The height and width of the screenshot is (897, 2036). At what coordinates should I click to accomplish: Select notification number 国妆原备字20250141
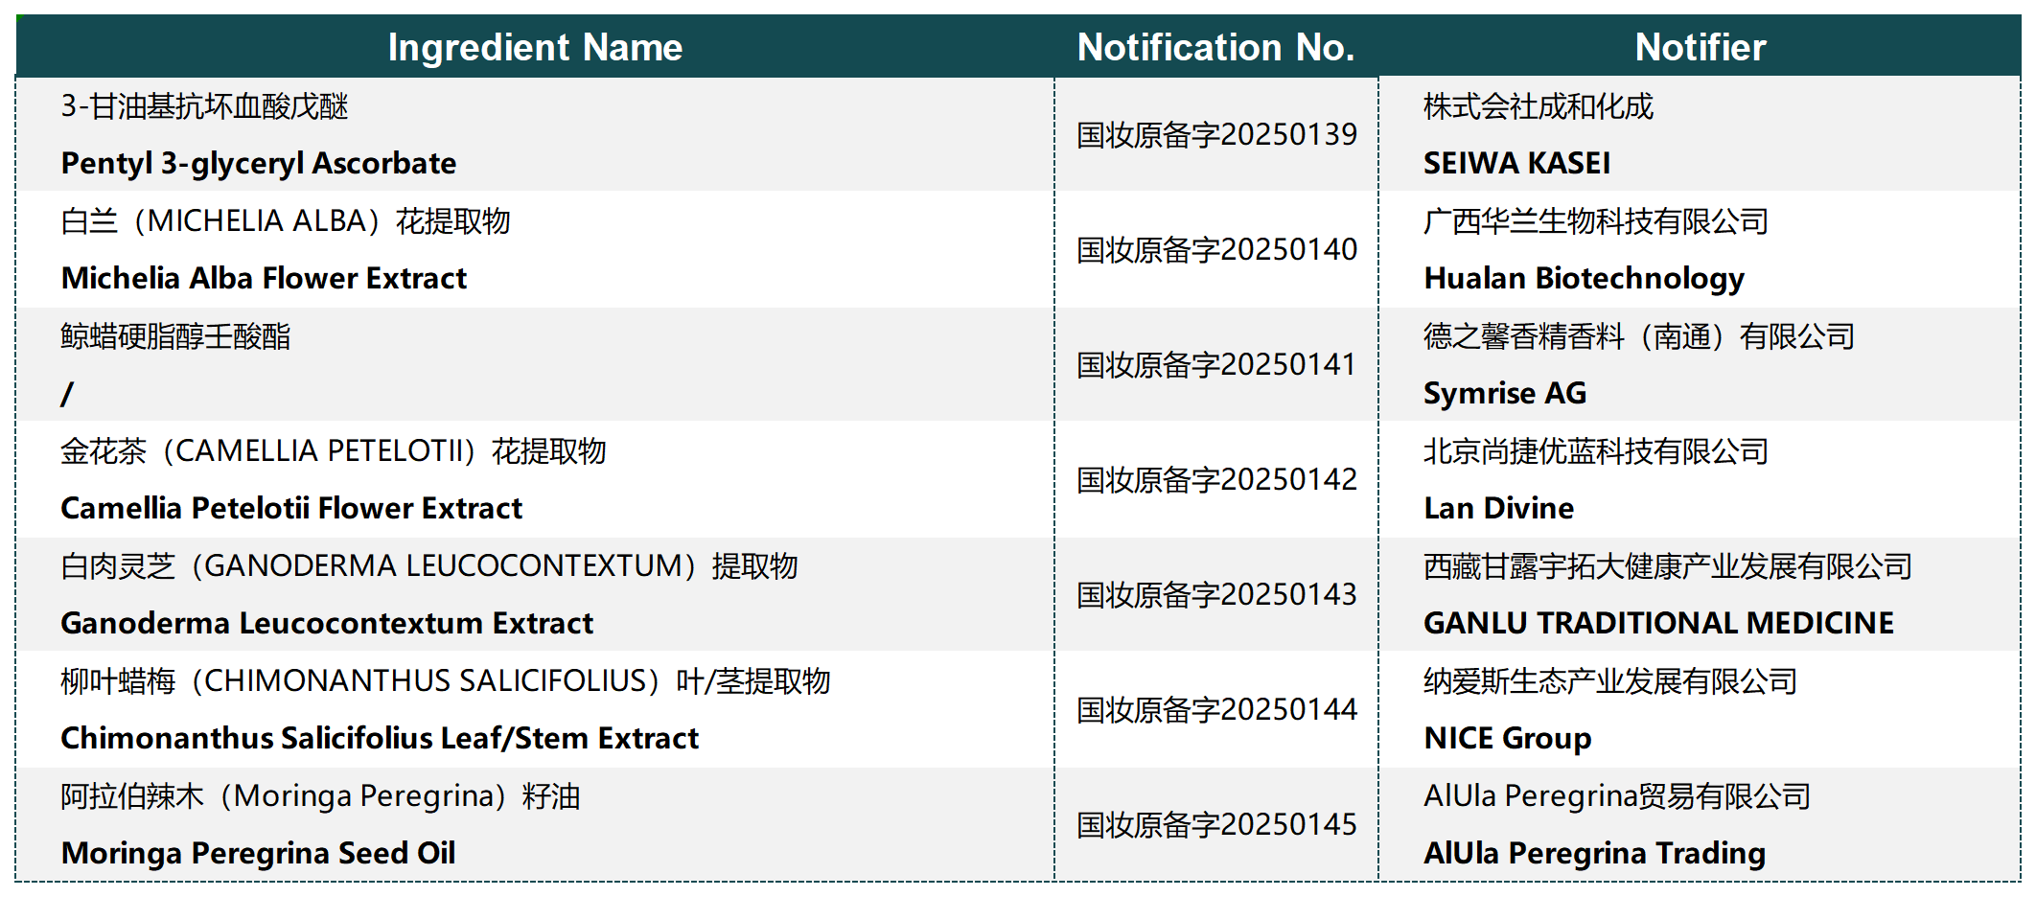tap(1215, 364)
